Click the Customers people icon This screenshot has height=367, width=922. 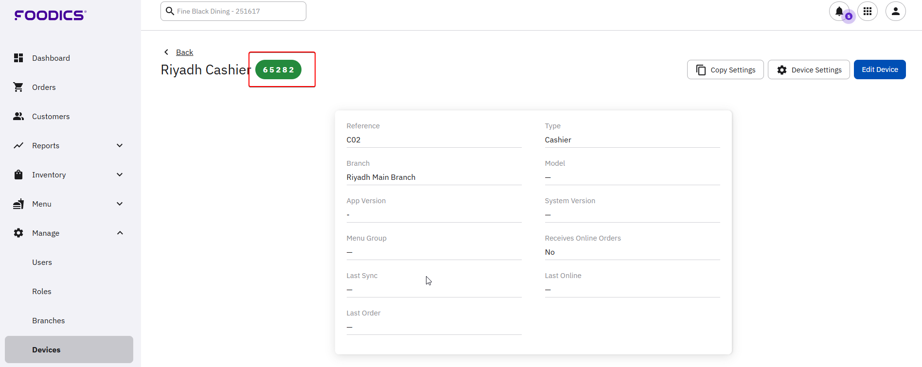tap(18, 116)
